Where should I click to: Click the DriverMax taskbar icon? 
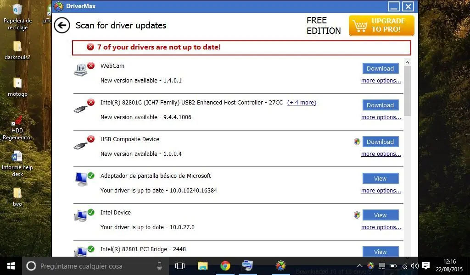point(281,266)
